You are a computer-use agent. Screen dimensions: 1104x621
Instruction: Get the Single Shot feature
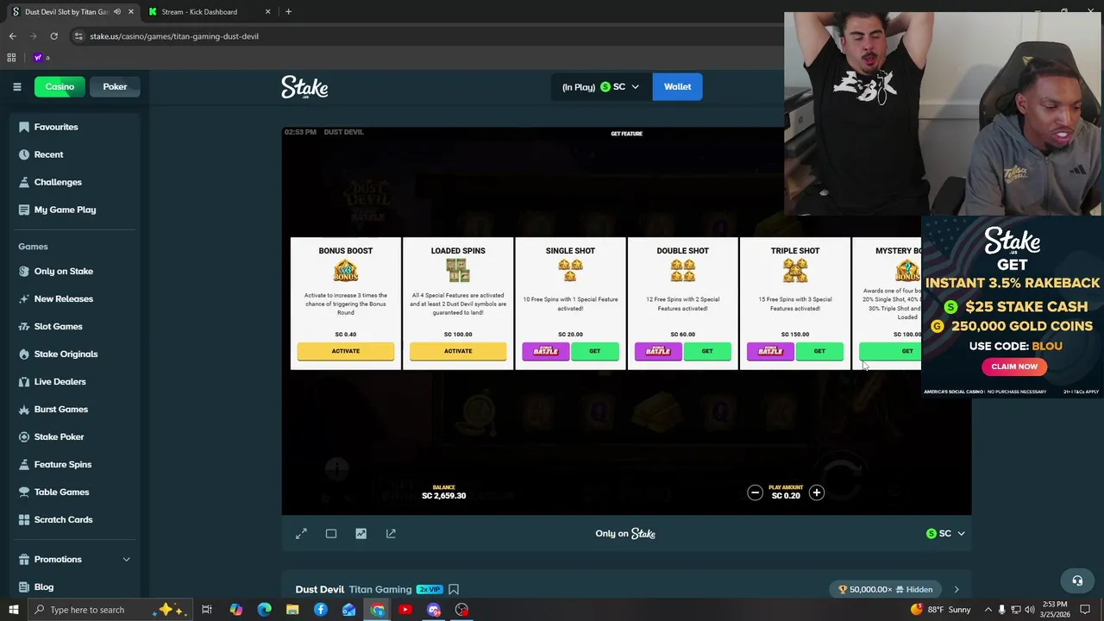[595, 351]
